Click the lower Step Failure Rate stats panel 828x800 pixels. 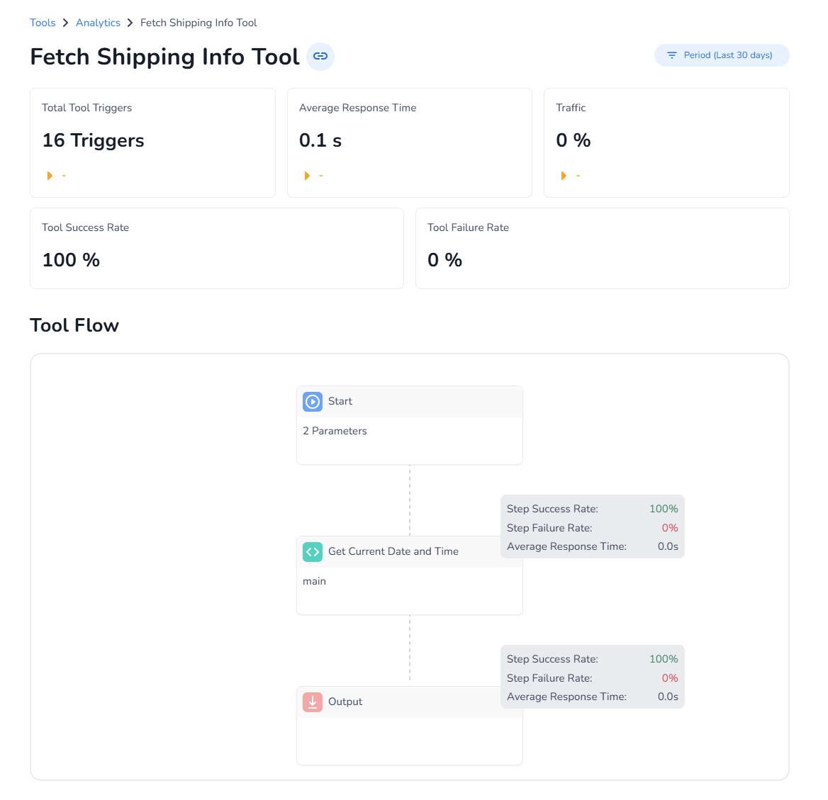(x=592, y=678)
